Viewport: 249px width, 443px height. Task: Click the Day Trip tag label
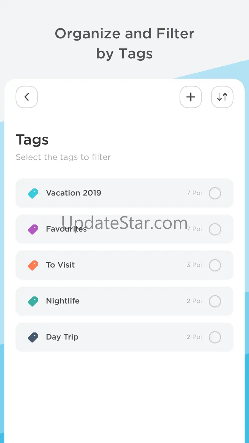(62, 337)
